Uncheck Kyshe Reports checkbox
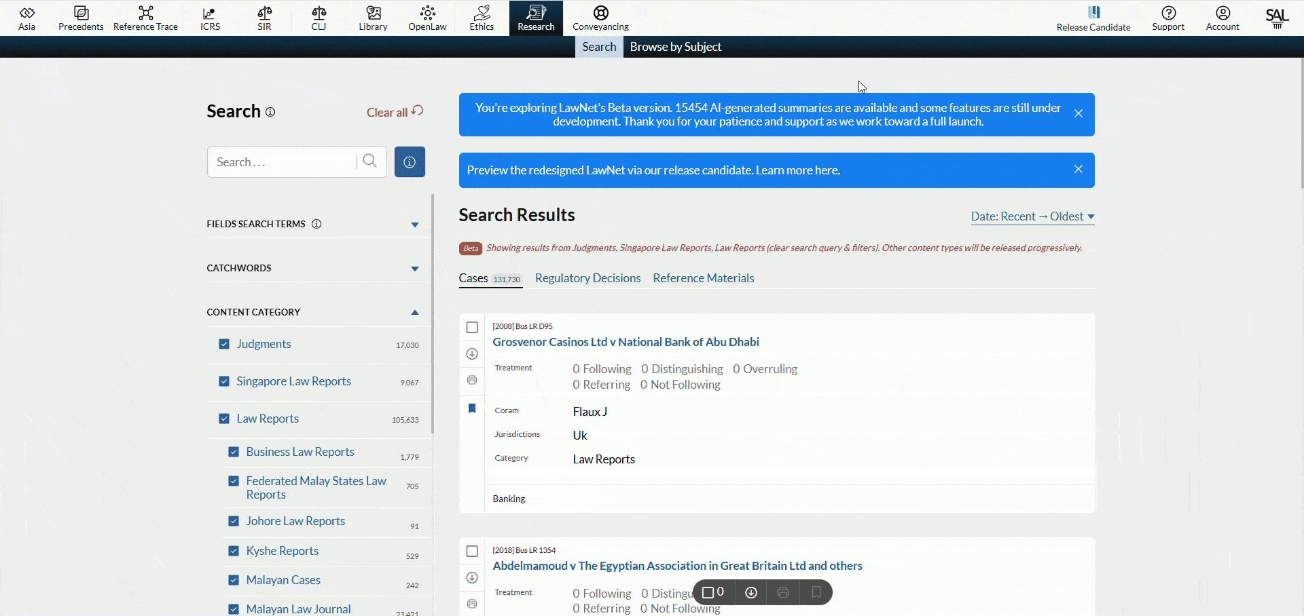 pyautogui.click(x=234, y=551)
